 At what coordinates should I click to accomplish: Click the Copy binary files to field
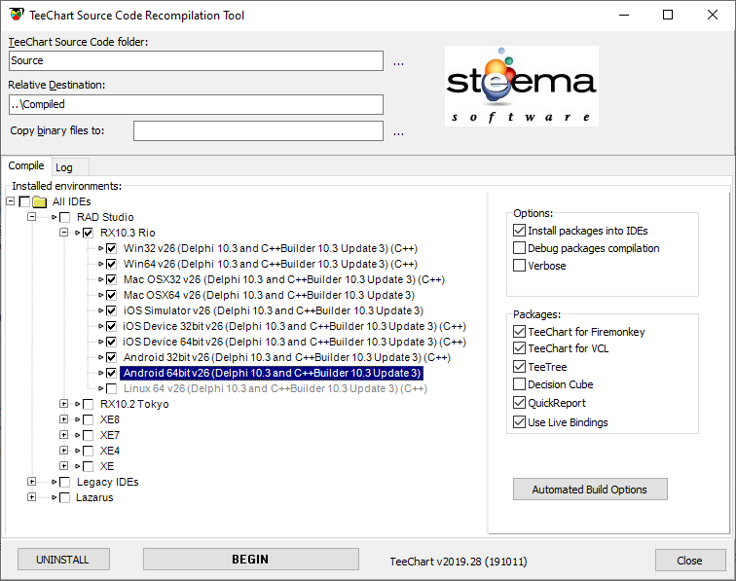(258, 131)
